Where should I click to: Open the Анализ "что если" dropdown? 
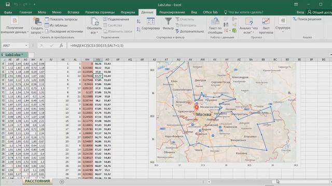tap(248, 26)
